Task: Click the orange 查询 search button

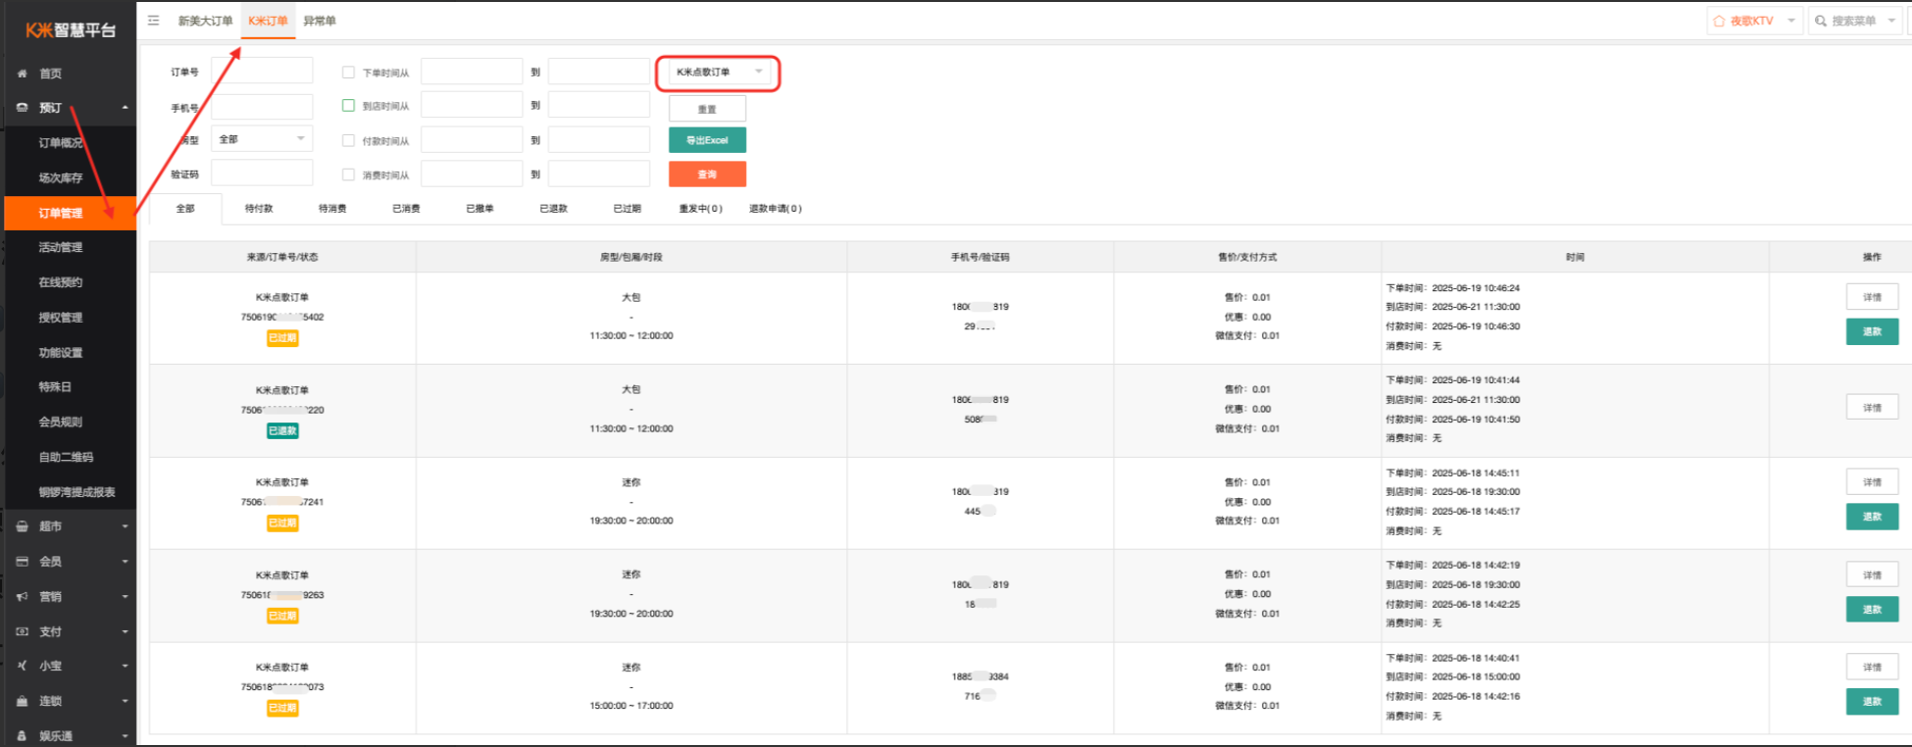Action: coord(707,174)
